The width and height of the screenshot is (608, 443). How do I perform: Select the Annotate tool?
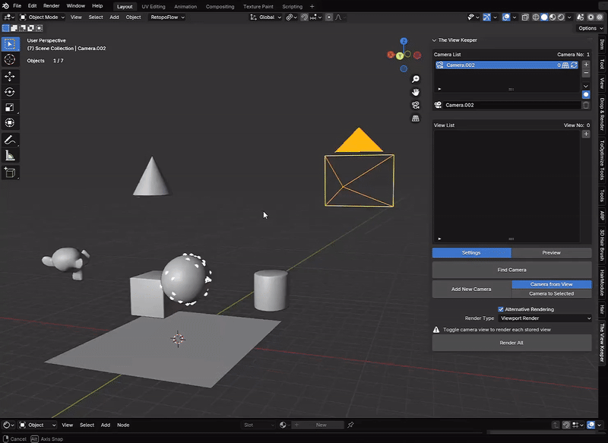click(x=10, y=140)
